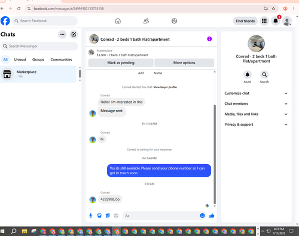Click the large listing photo in info panel
The image size is (299, 236).
click(x=256, y=44)
